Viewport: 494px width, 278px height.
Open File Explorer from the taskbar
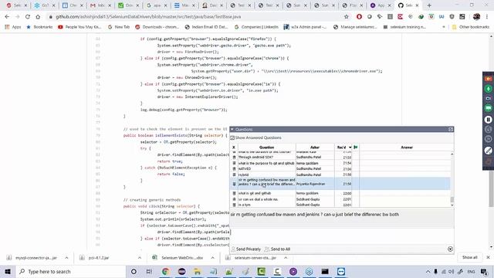point(198,271)
